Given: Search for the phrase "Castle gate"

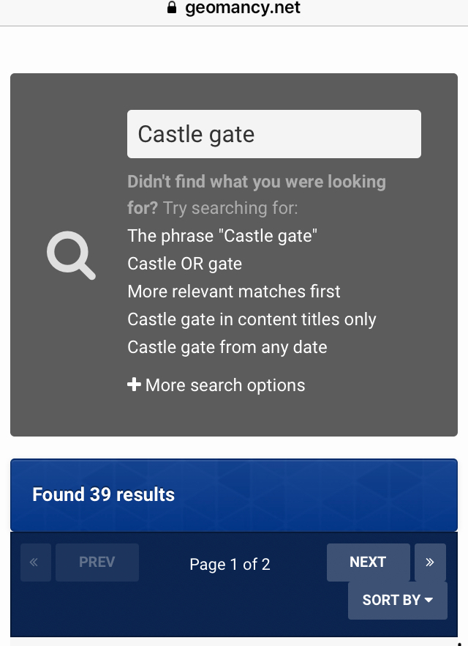Looking at the screenshot, I should point(222,236).
